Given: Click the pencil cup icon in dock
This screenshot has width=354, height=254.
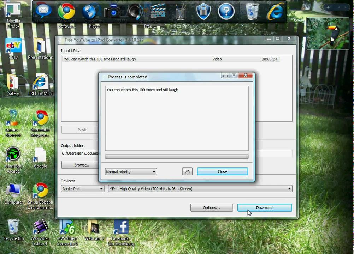Looking at the screenshot, I should (x=181, y=12).
